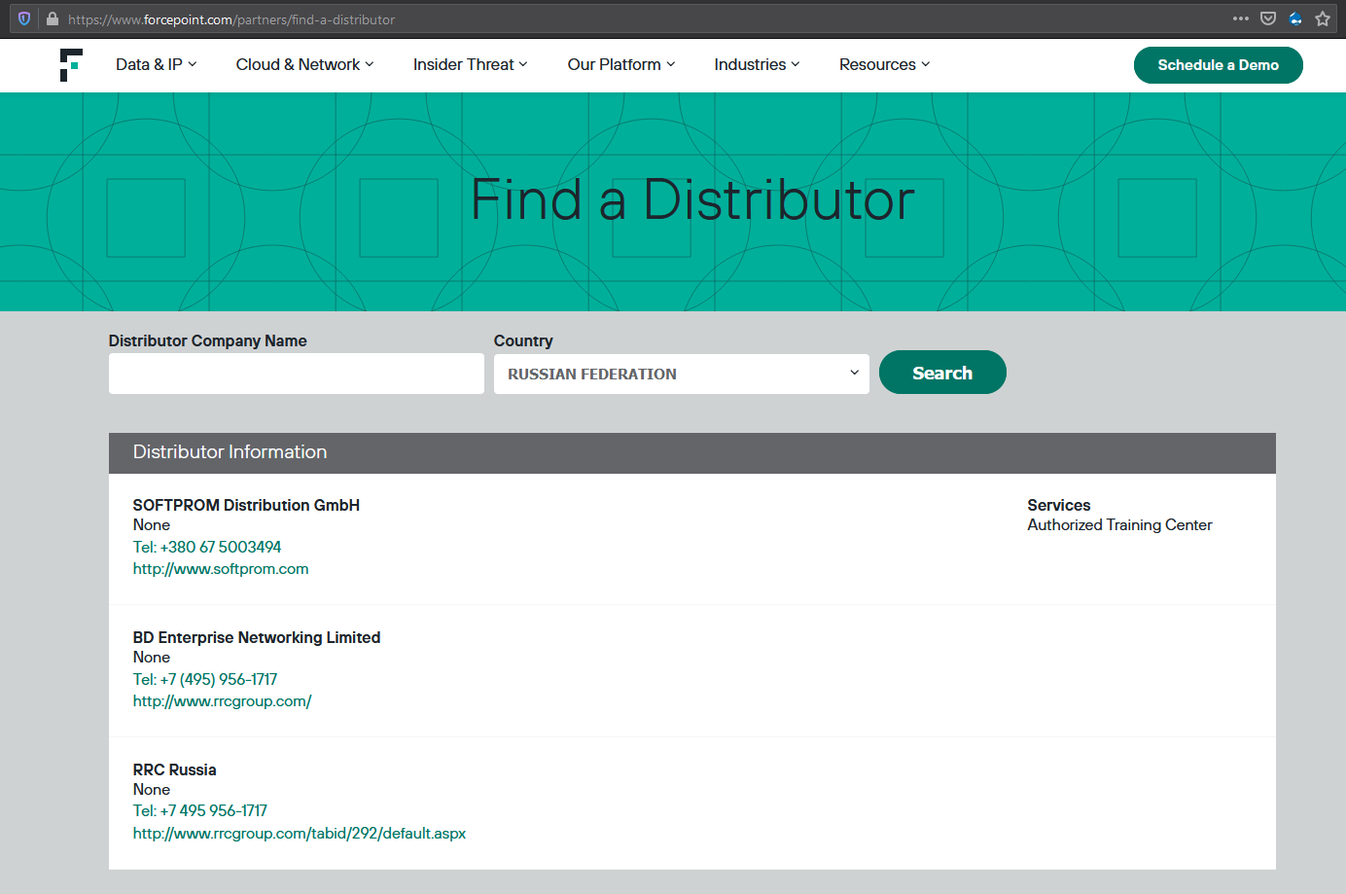
Task: Open RRC Russia default.aspx website link
Action: tap(300, 834)
